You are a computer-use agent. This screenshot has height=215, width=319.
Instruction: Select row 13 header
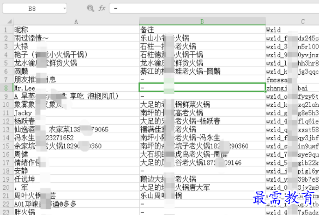coord(7,129)
